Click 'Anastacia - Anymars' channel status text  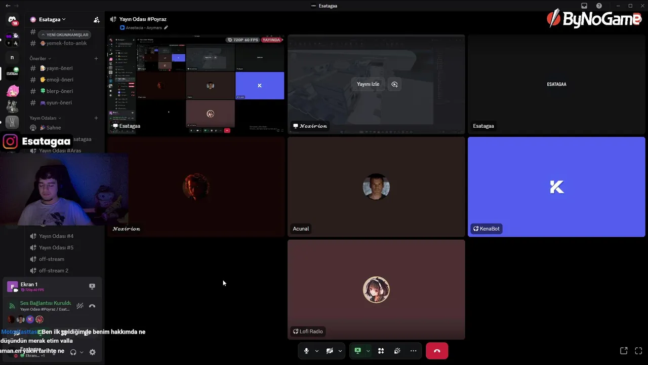pyautogui.click(x=144, y=28)
